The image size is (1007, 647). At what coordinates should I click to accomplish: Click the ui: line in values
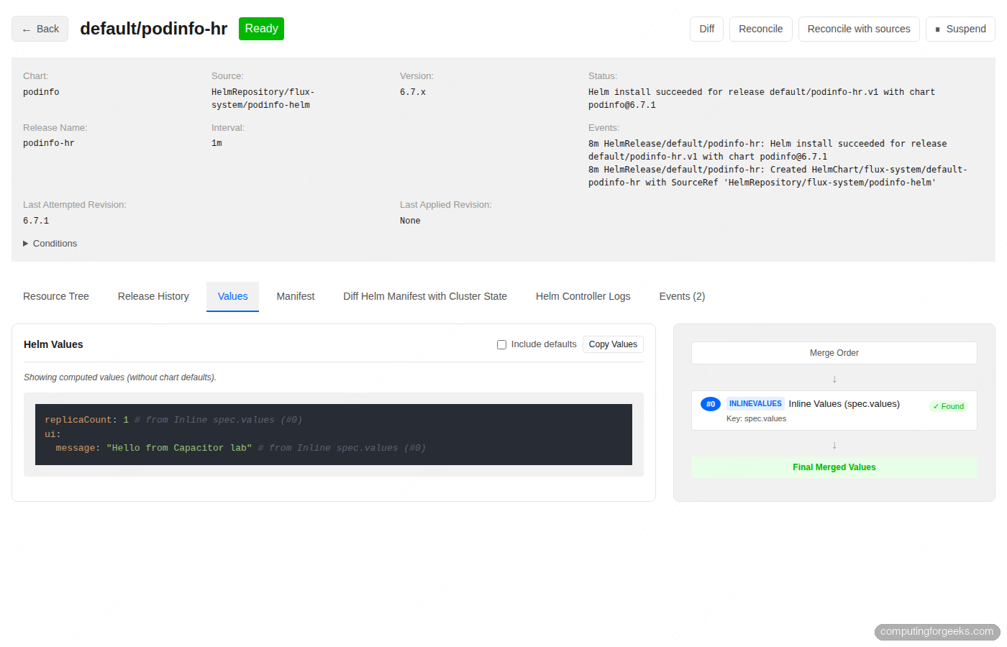click(53, 434)
